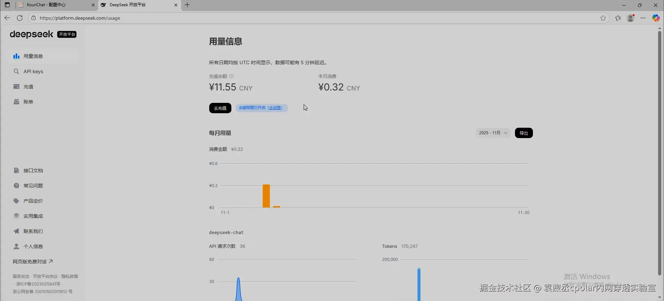Click the API 请求次数 36 label
This screenshot has height=301, width=664.
(227, 246)
